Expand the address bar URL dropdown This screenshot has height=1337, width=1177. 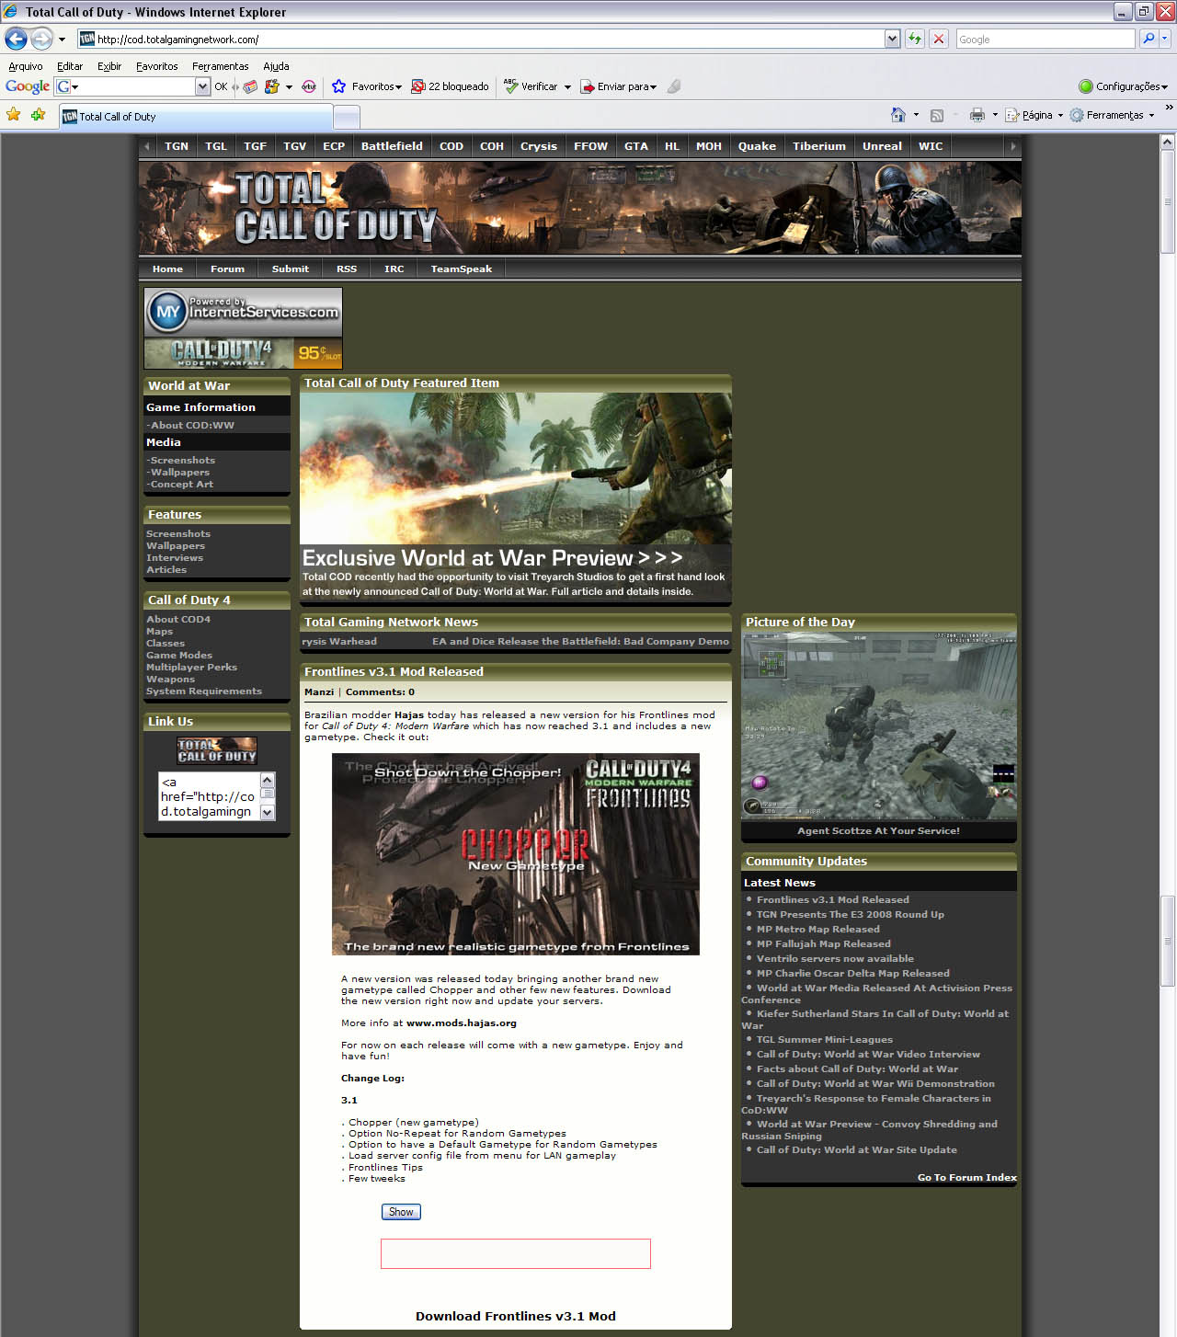(892, 39)
